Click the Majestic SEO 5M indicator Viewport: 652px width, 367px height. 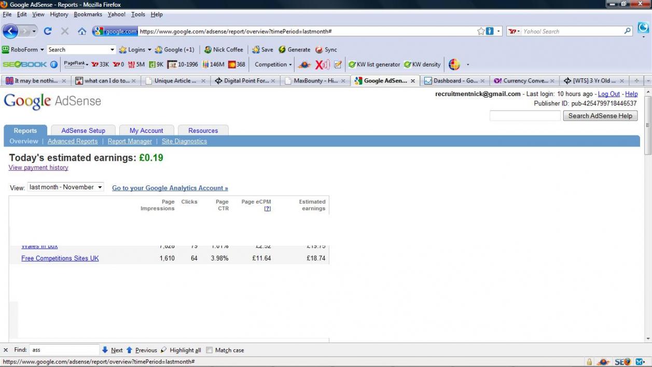(136, 65)
